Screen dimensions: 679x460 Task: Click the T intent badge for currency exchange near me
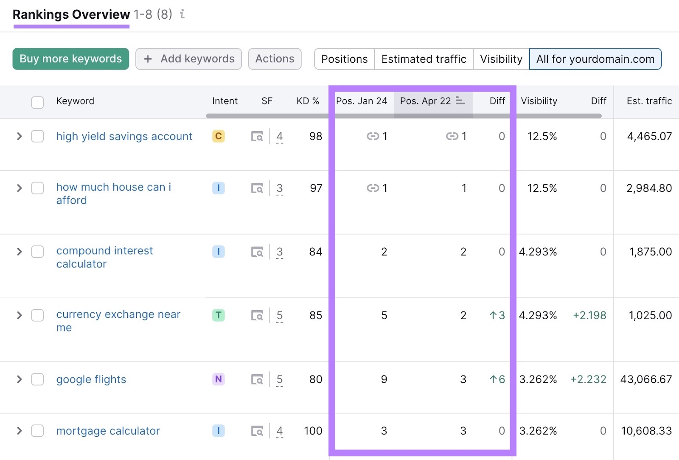coord(219,315)
